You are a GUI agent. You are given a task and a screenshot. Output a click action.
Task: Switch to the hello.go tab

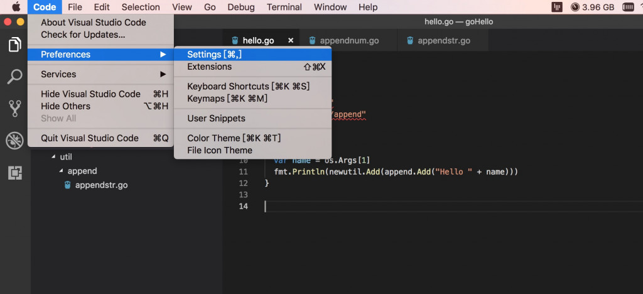click(261, 40)
